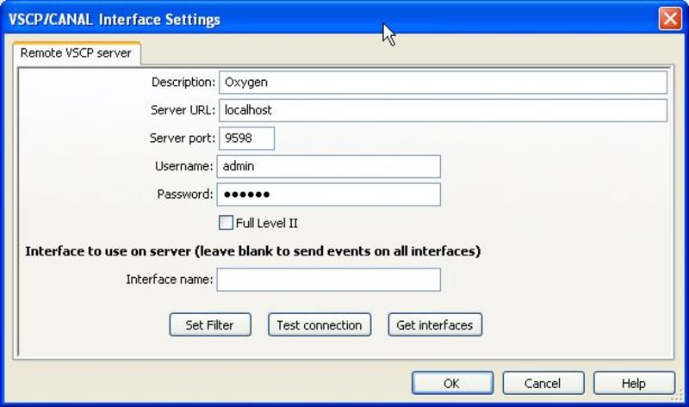Focus the masked Password field
This screenshot has height=407, width=689.
[x=327, y=194]
